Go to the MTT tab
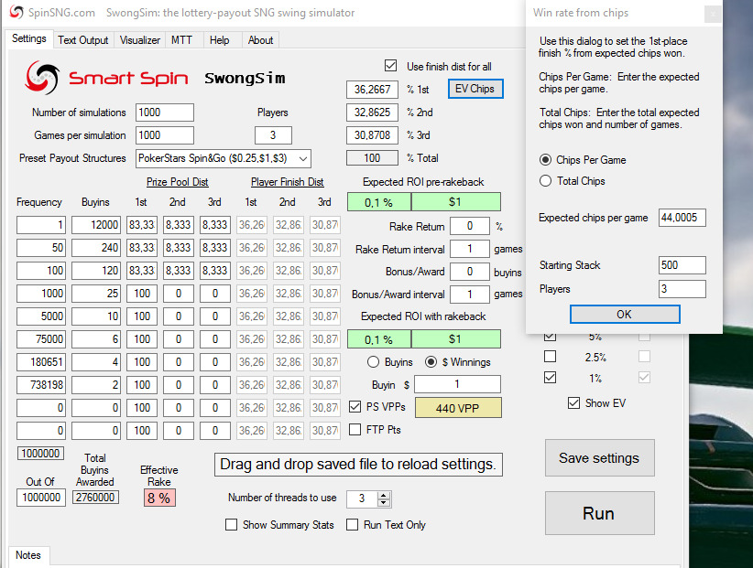This screenshot has height=568, width=753. point(181,40)
